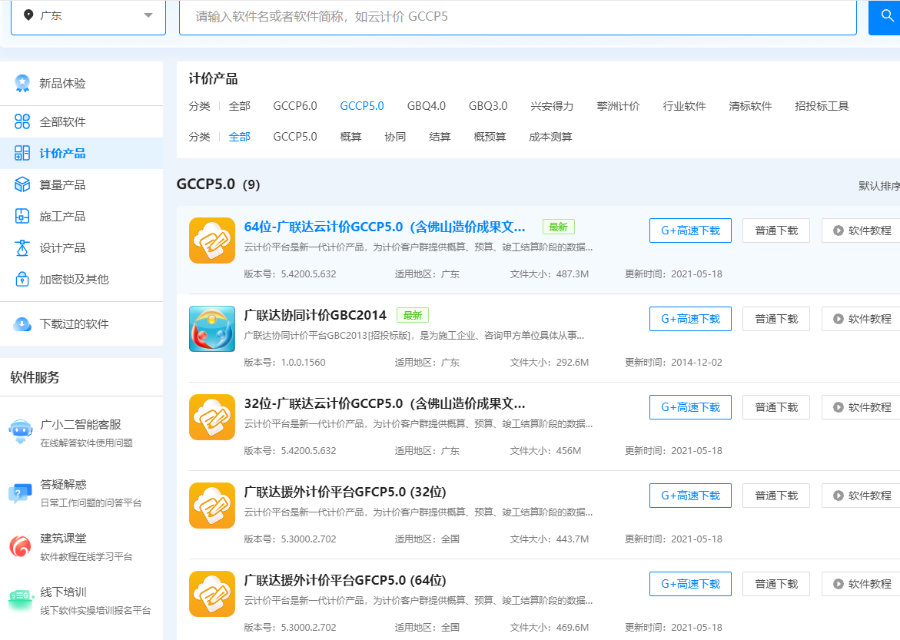Viewport: 900px width, 640px height.
Task: Select 全部软件 in the sidebar
Action: pos(81,121)
